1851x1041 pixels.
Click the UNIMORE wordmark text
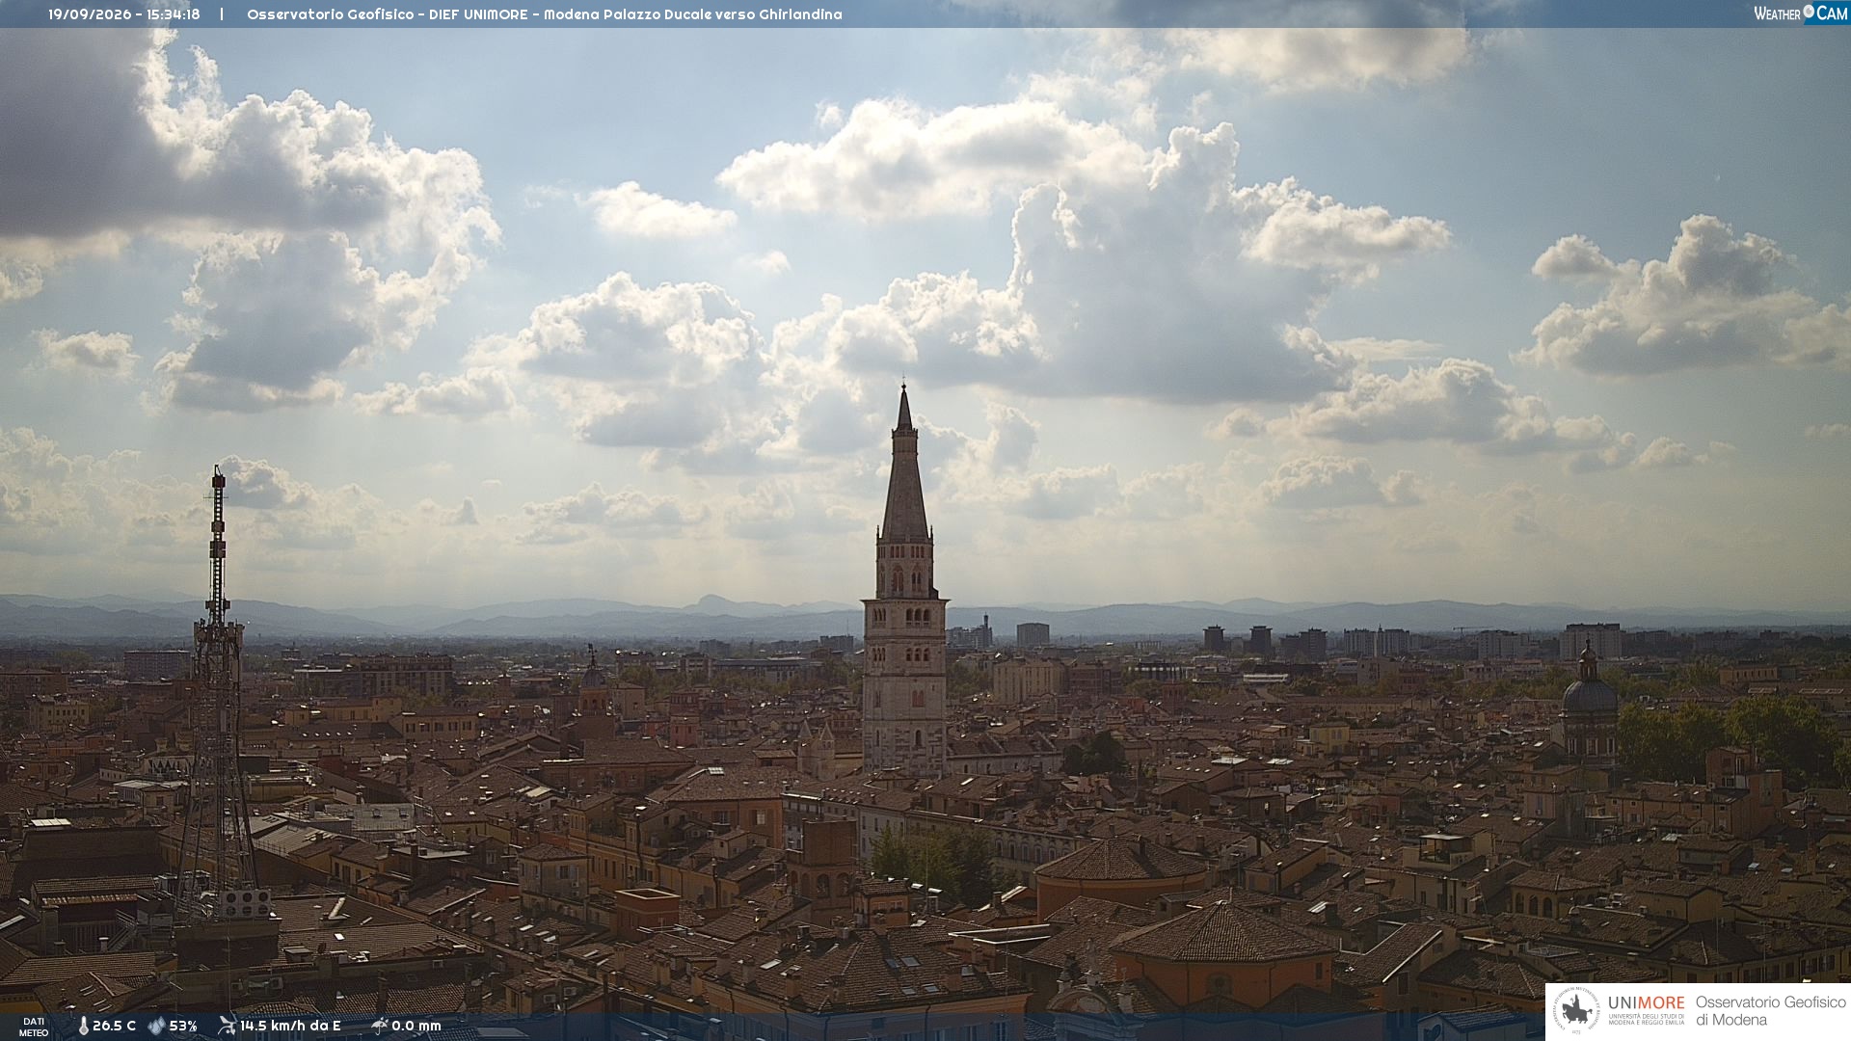tap(1646, 1002)
